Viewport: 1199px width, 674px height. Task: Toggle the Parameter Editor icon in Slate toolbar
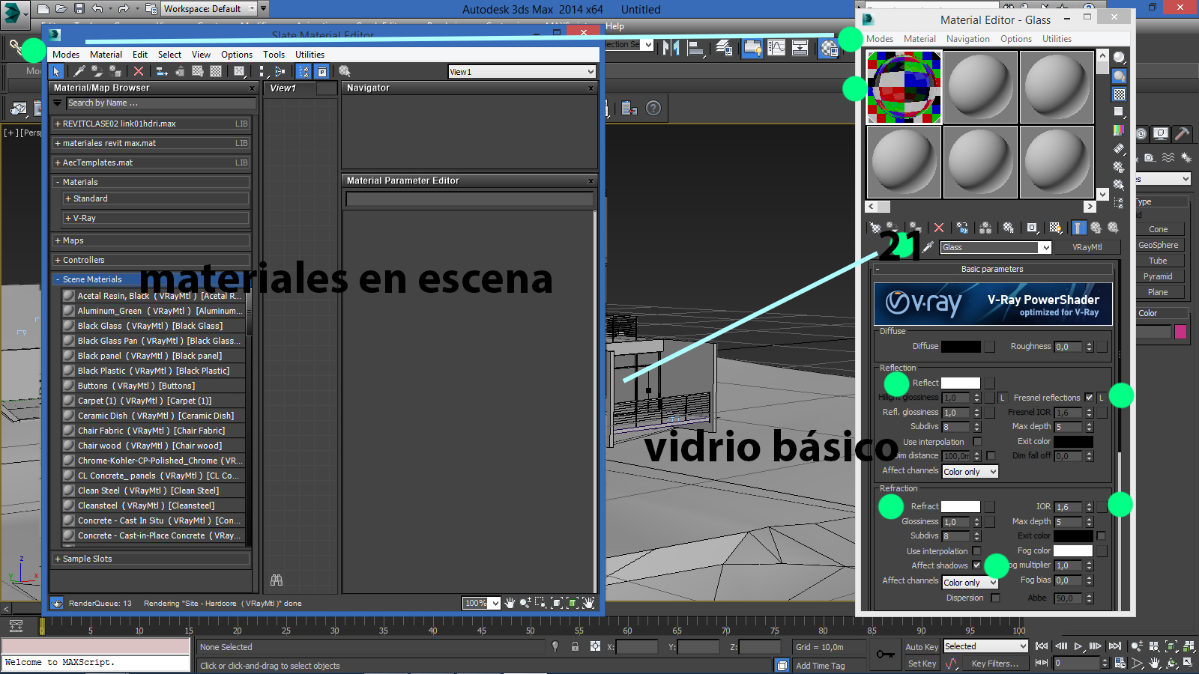point(321,71)
